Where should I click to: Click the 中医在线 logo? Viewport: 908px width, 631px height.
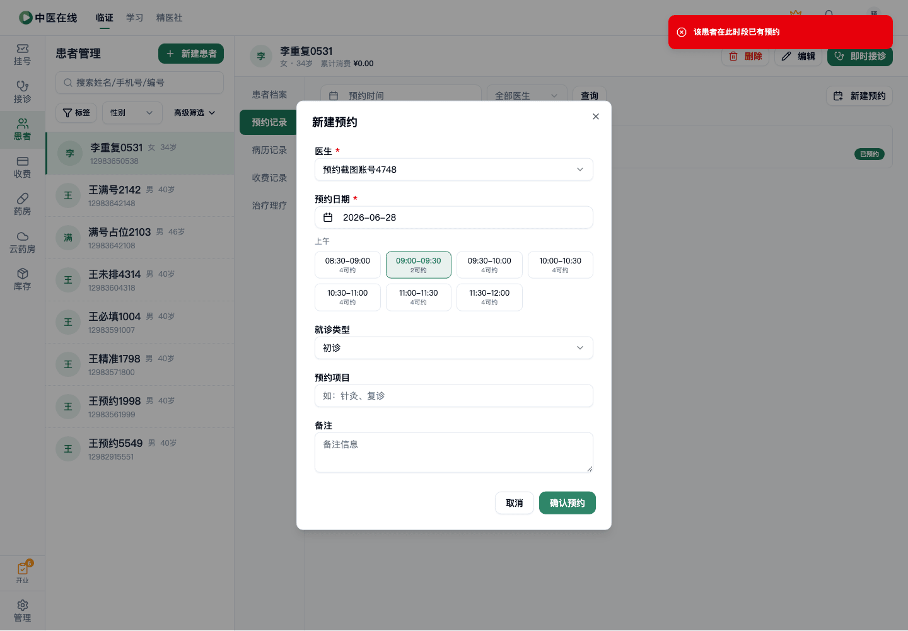(48, 18)
